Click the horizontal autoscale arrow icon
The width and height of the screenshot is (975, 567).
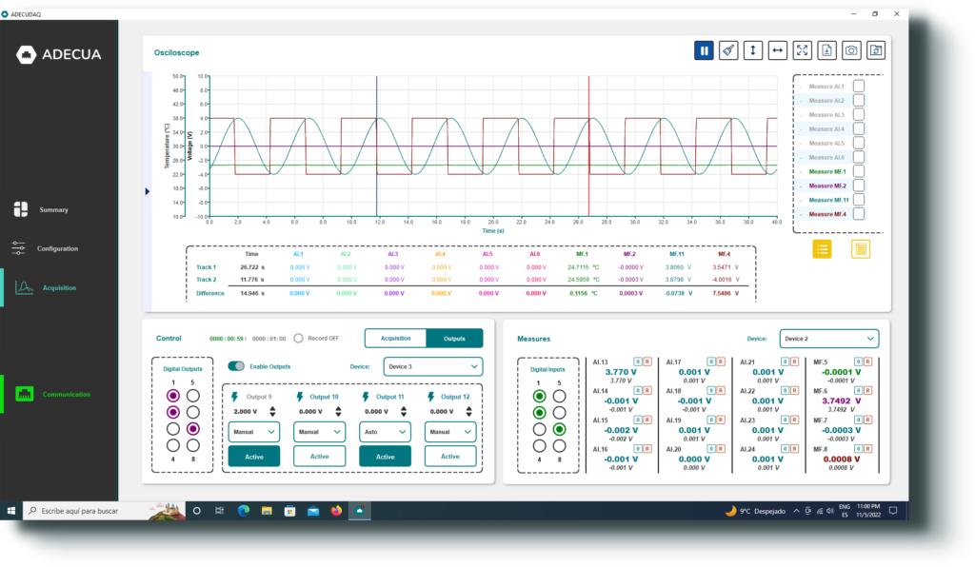(778, 50)
